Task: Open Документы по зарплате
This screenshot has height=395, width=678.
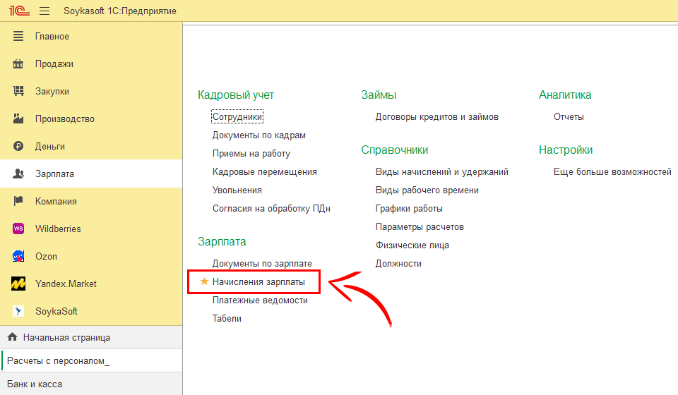Action: (262, 263)
